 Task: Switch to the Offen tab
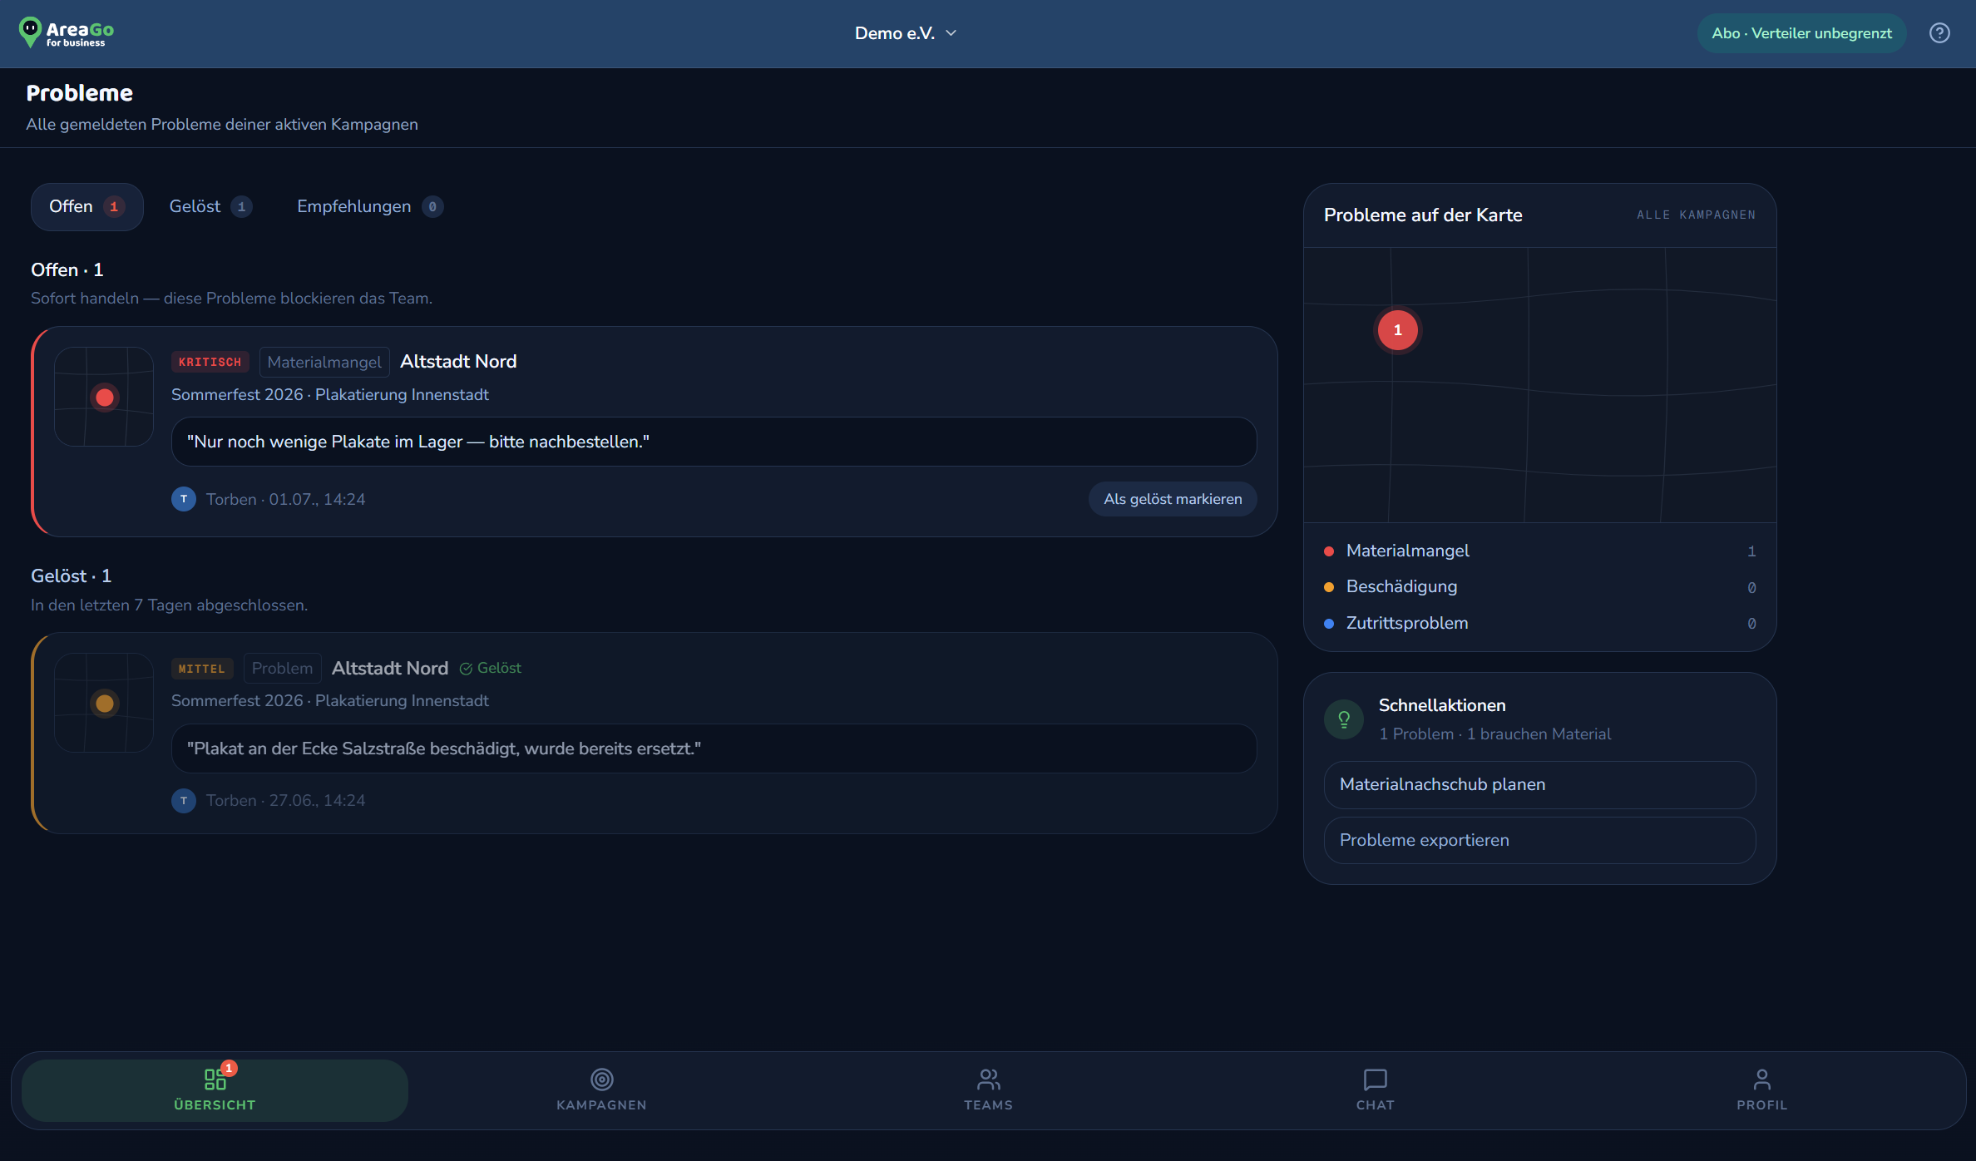coord(86,206)
